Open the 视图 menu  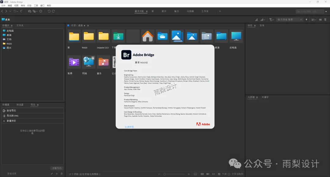coord(16,5)
